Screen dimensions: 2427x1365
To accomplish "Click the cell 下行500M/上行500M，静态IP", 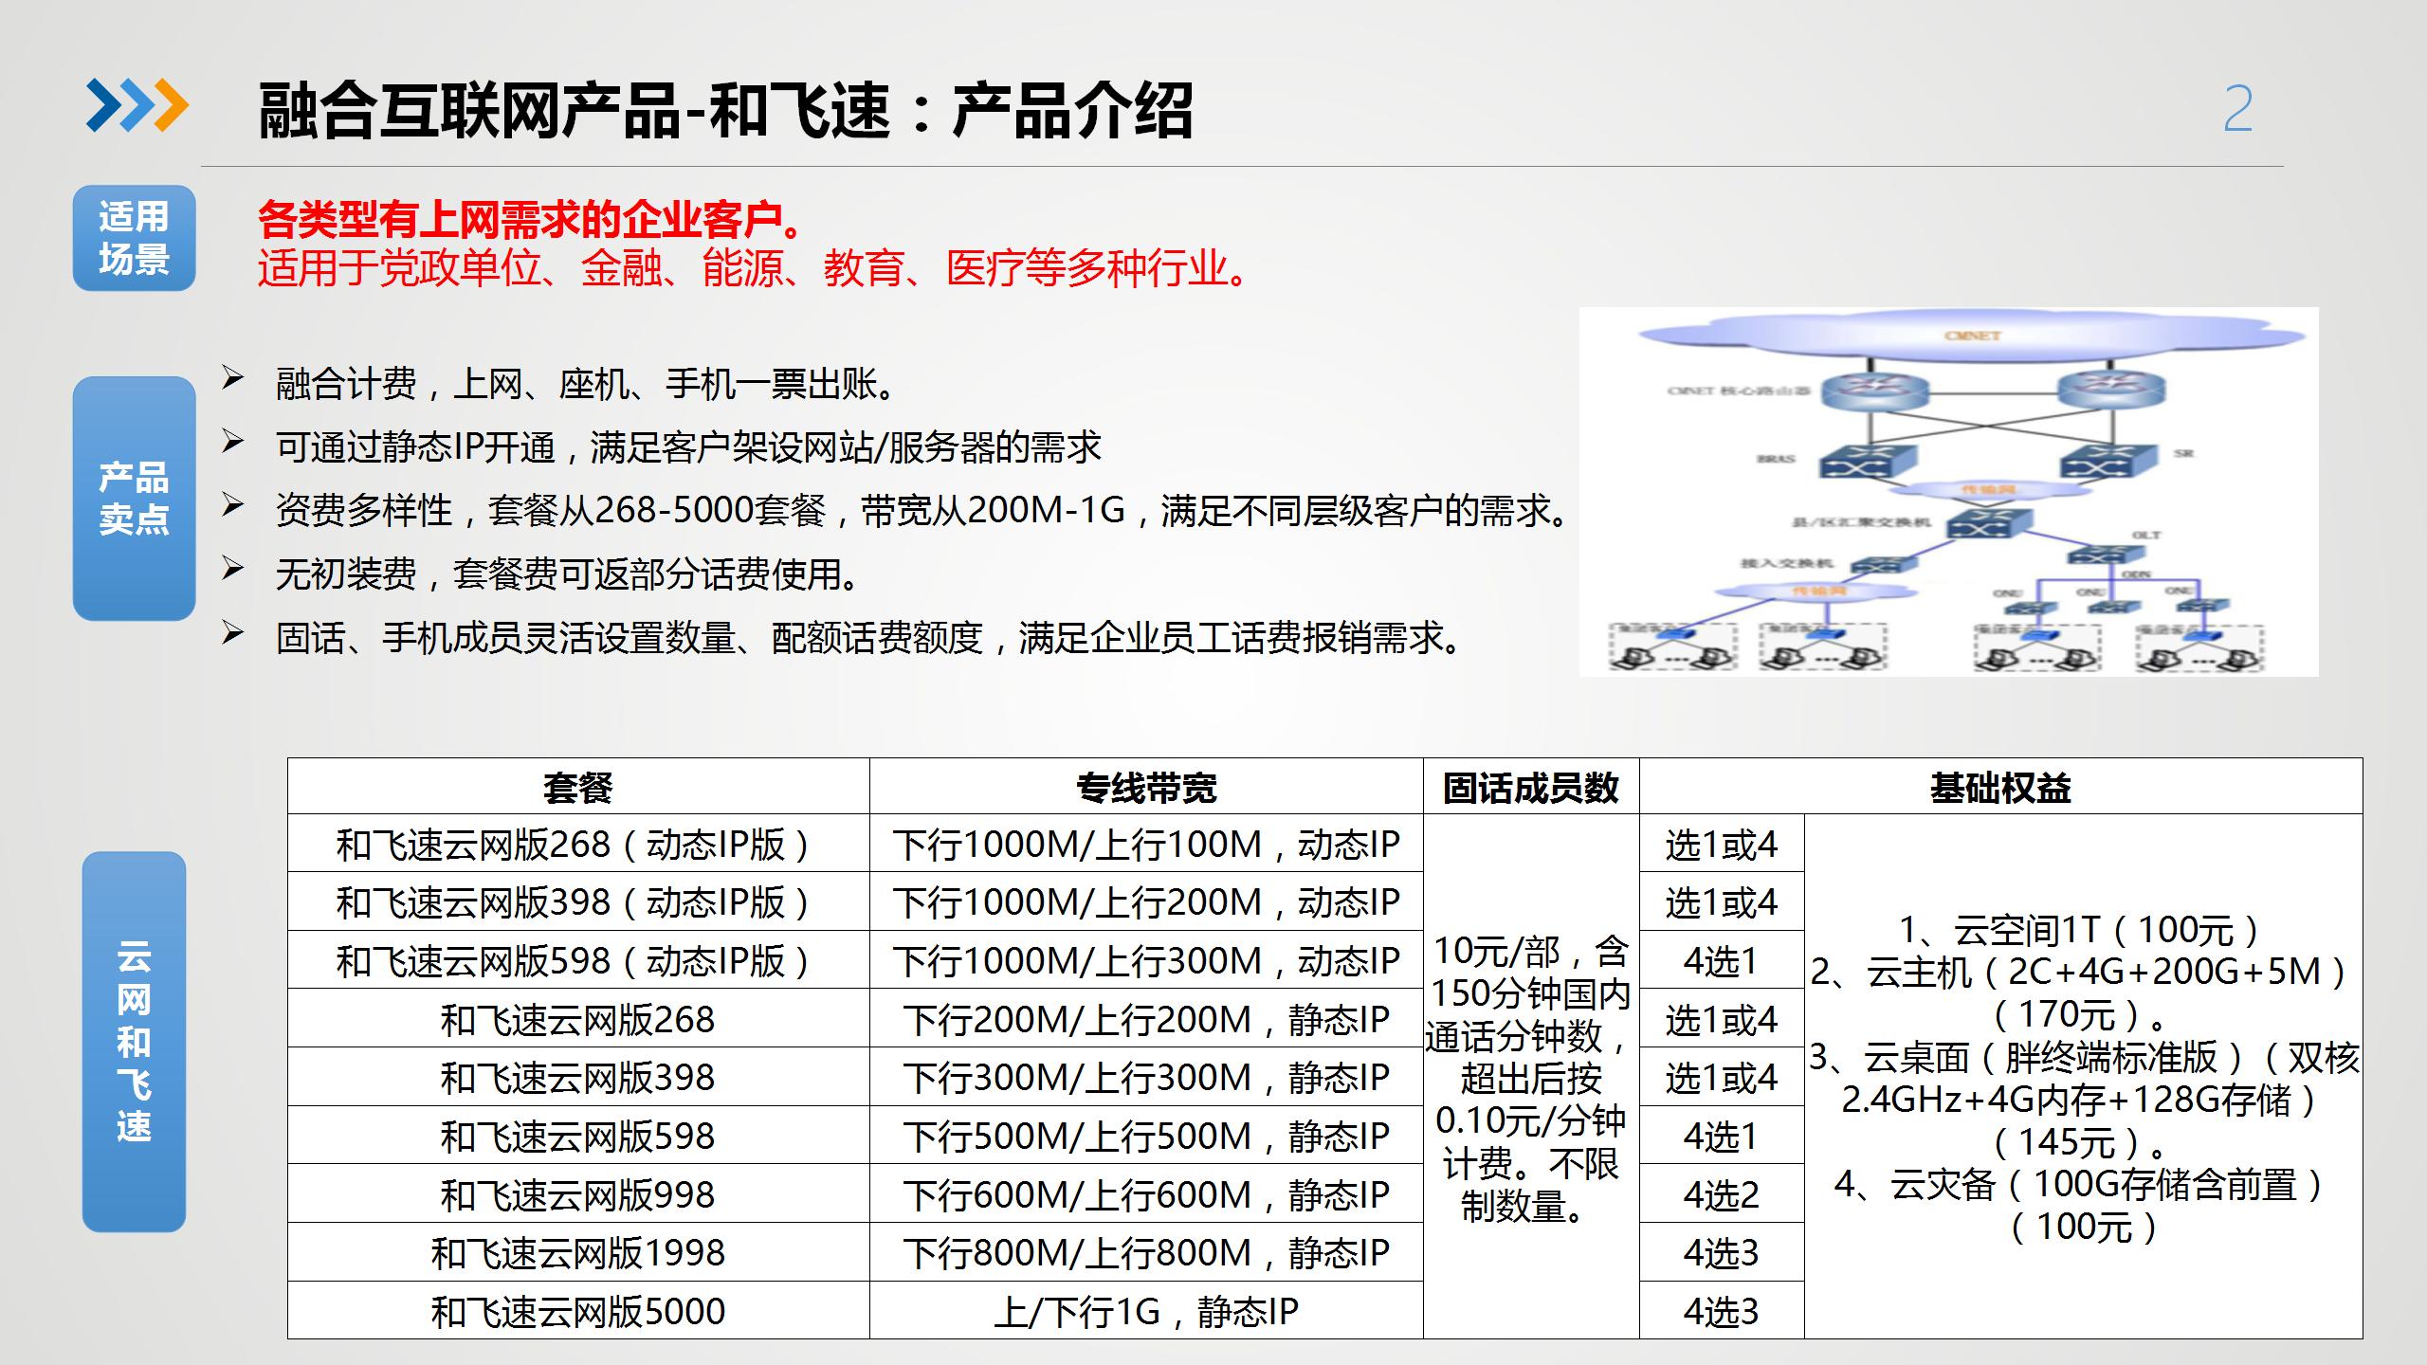I will (x=1146, y=1136).
